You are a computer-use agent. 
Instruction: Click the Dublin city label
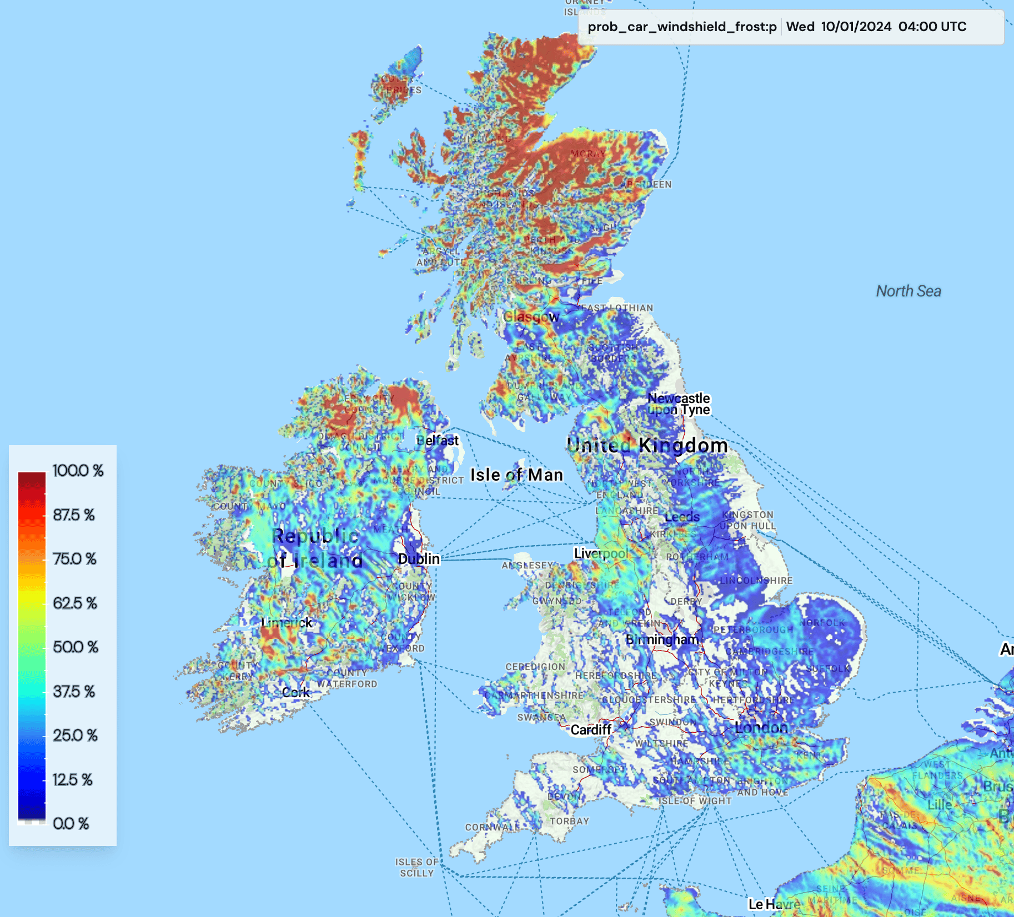pos(419,559)
